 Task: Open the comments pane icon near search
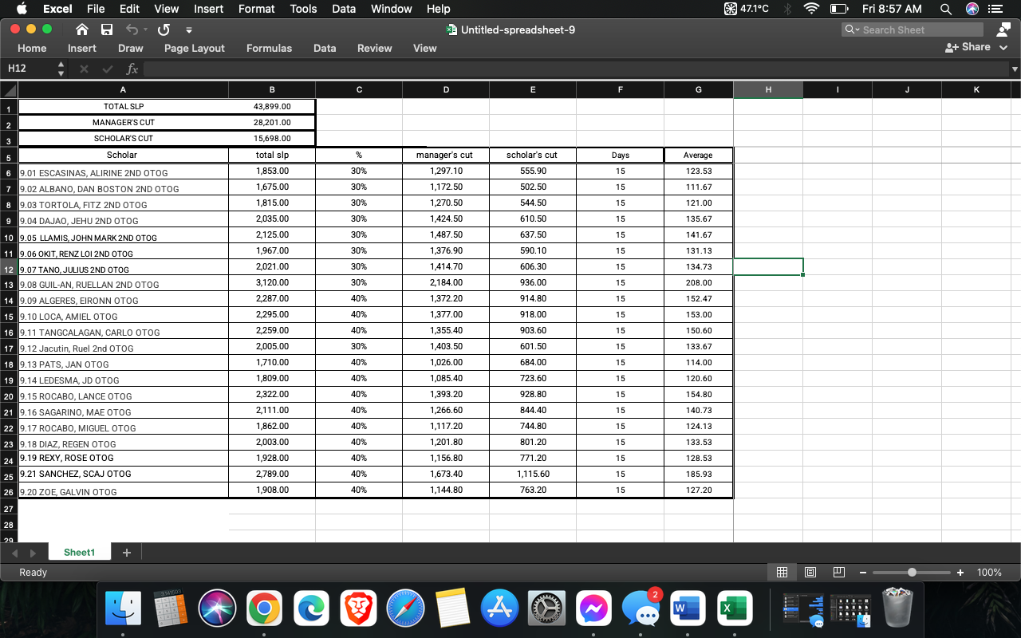1003,30
